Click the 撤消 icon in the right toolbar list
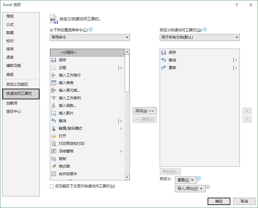This screenshot has height=208, width=258. [x=164, y=60]
